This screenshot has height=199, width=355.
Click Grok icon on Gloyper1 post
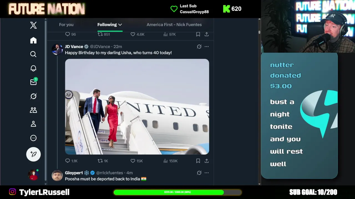point(199,173)
